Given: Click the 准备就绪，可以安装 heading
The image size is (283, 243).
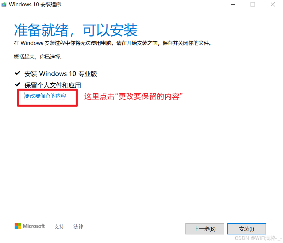Looking at the screenshot, I should tap(76, 30).
